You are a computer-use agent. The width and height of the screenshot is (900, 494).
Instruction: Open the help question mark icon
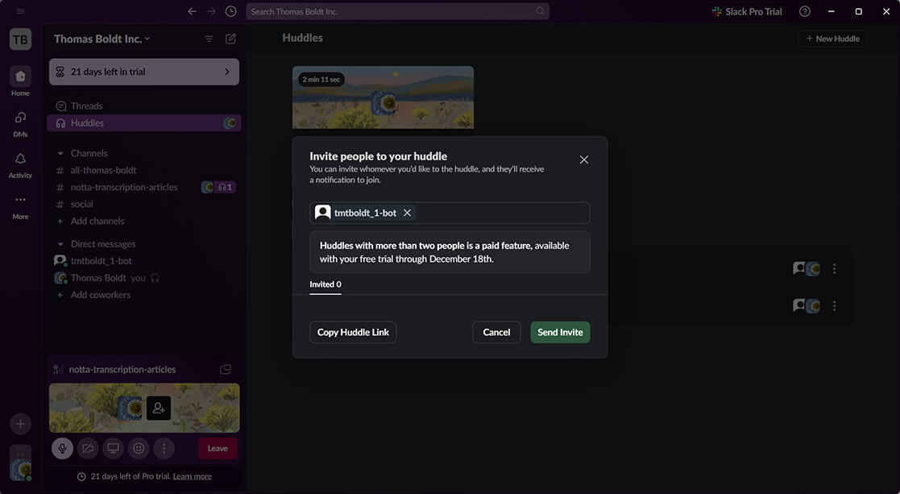tap(805, 11)
